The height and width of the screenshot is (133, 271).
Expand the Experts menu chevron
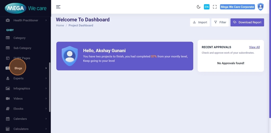click(46, 78)
